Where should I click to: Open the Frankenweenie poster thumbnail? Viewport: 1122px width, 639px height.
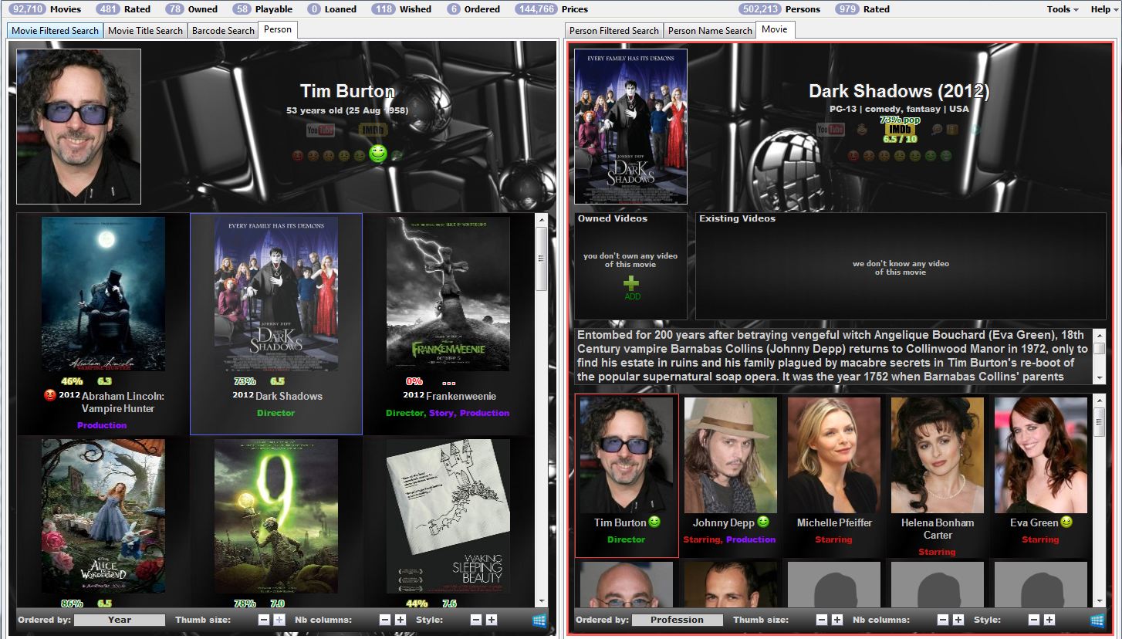[448, 294]
